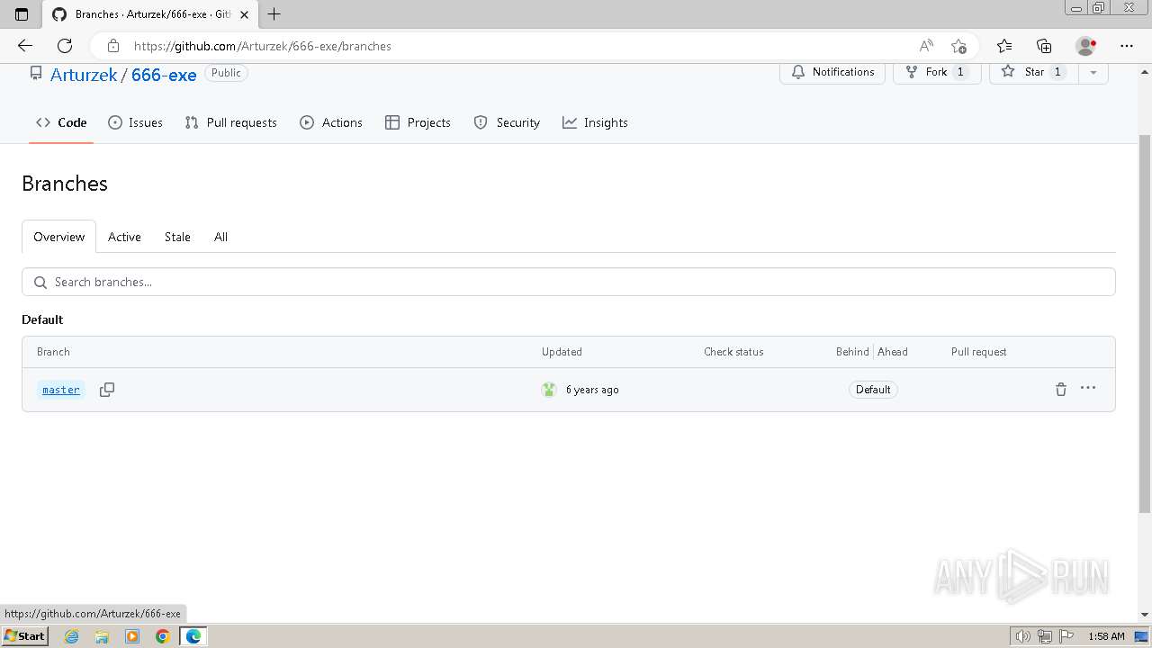Click the committer avatar beside 6 years ago
The image size is (1152, 648).
(x=549, y=390)
